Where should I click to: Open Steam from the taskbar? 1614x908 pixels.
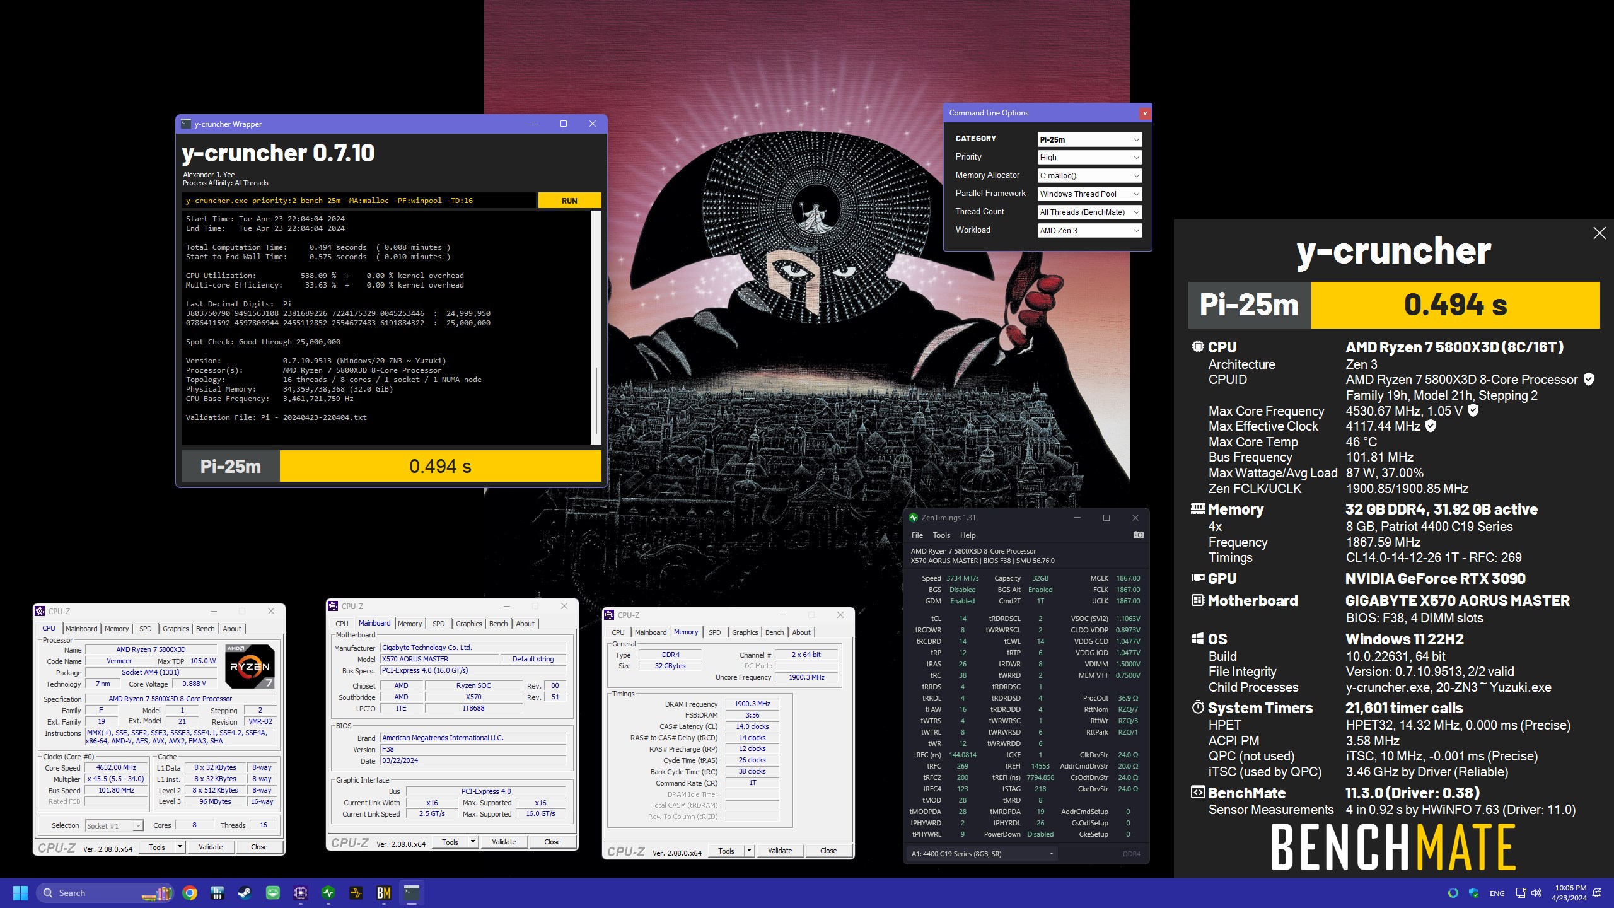[x=245, y=893]
